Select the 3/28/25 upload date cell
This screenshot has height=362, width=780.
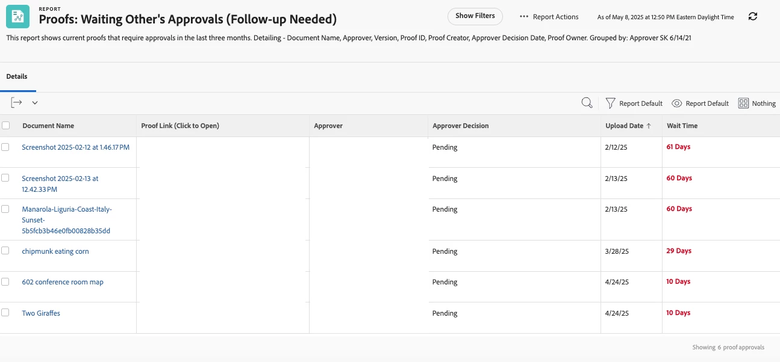click(x=617, y=251)
